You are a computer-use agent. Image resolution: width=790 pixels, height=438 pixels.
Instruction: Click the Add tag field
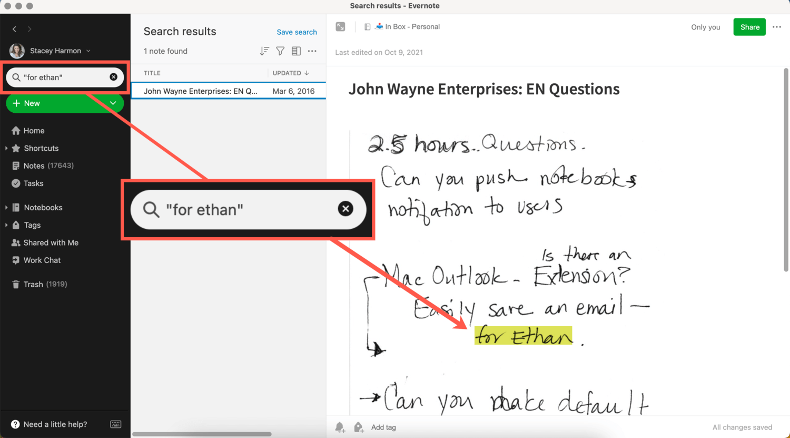(383, 427)
